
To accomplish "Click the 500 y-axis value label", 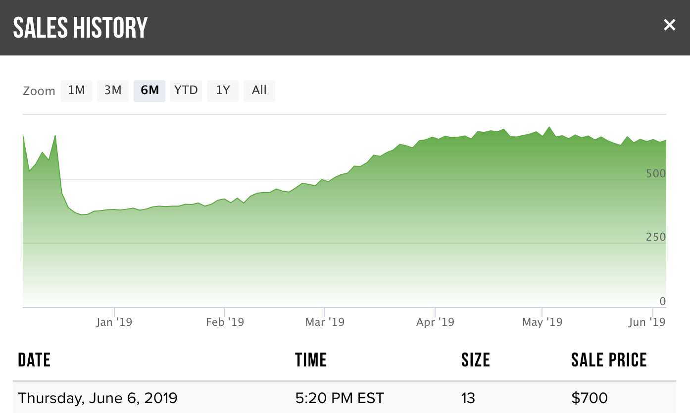I will (x=656, y=174).
